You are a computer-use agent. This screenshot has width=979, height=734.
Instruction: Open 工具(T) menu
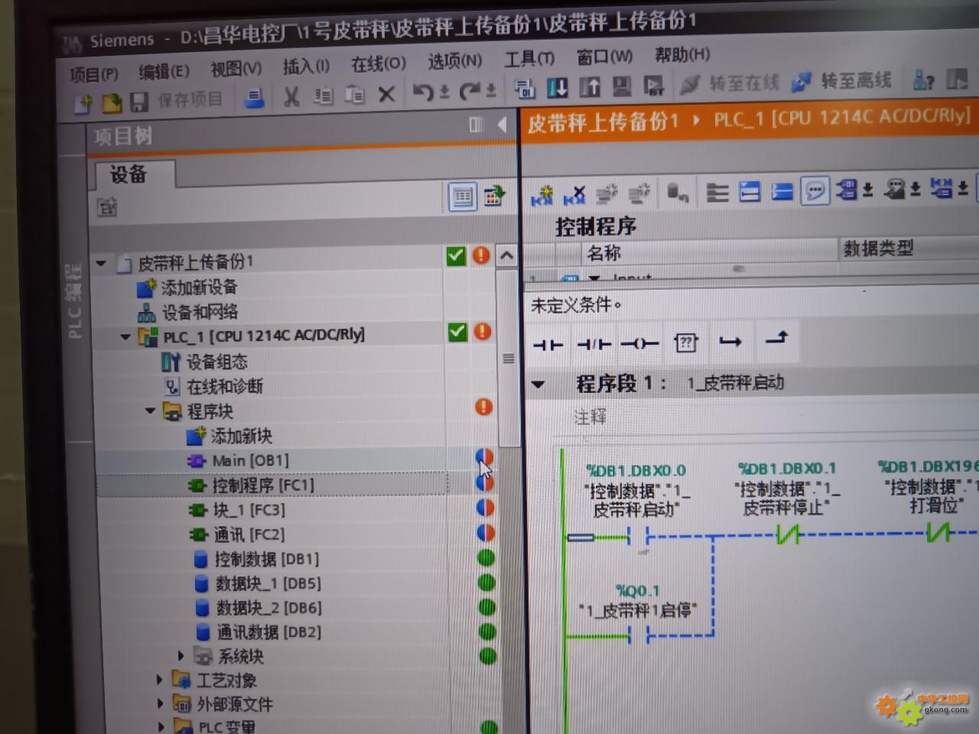point(529,58)
